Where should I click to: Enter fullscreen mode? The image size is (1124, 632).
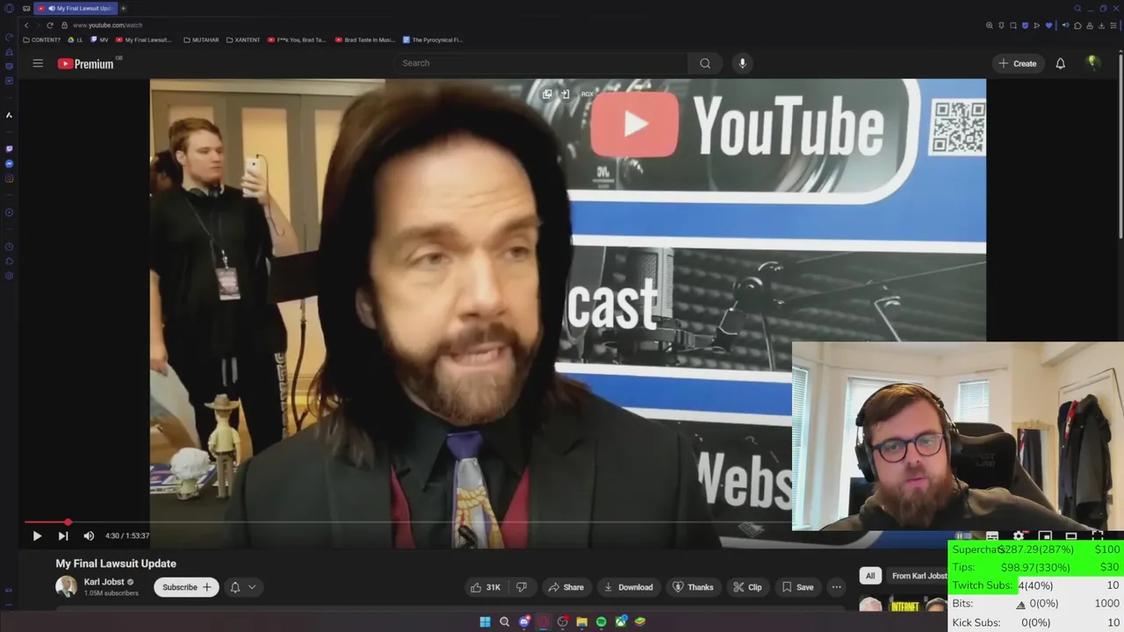[1098, 535]
